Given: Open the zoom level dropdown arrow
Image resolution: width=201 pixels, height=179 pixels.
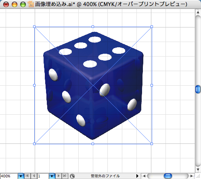Looking at the screenshot, I should click(21, 176).
